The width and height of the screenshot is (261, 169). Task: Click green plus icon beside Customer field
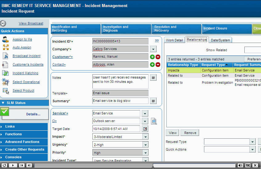pos(152,57)
